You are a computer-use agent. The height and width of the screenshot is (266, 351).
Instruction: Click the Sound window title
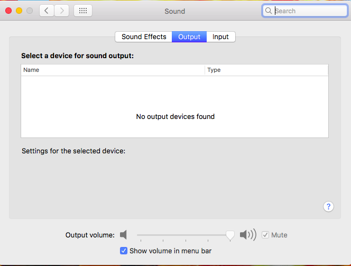[175, 11]
